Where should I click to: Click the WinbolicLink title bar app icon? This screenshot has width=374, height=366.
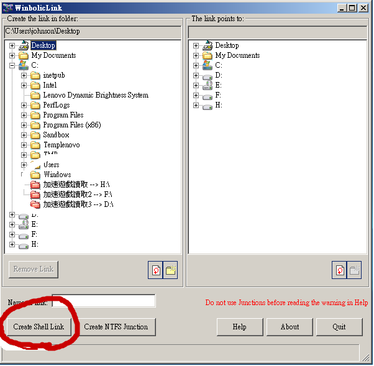7,7
